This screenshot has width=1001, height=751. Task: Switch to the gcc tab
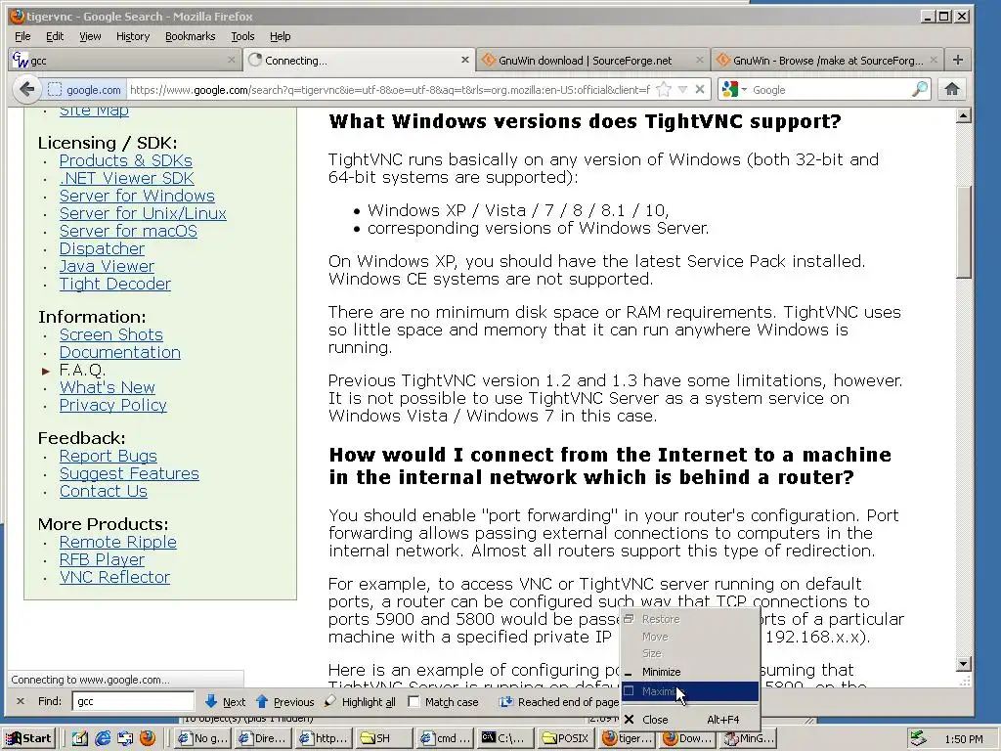124,60
